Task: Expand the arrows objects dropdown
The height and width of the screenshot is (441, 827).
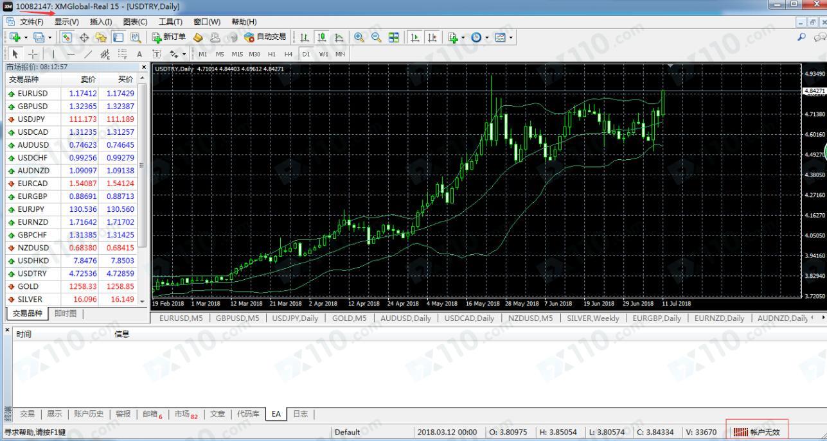Action: [184, 54]
